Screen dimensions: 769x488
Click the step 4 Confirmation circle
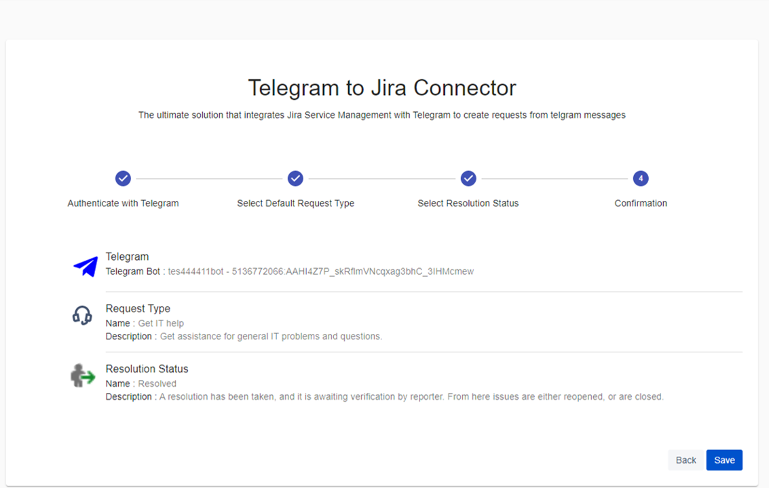click(641, 179)
